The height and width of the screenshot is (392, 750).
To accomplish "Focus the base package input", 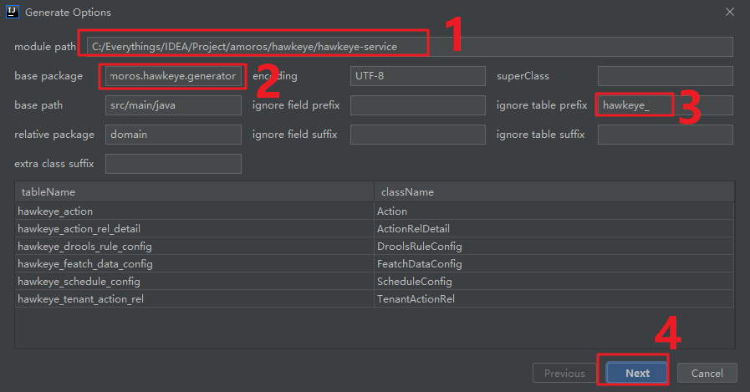I will (173, 76).
